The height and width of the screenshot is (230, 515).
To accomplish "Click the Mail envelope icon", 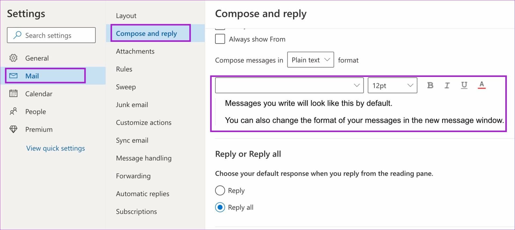I will (x=13, y=76).
